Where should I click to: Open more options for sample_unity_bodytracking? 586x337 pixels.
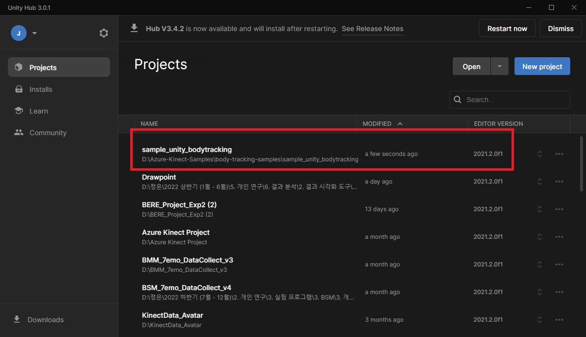[559, 154]
